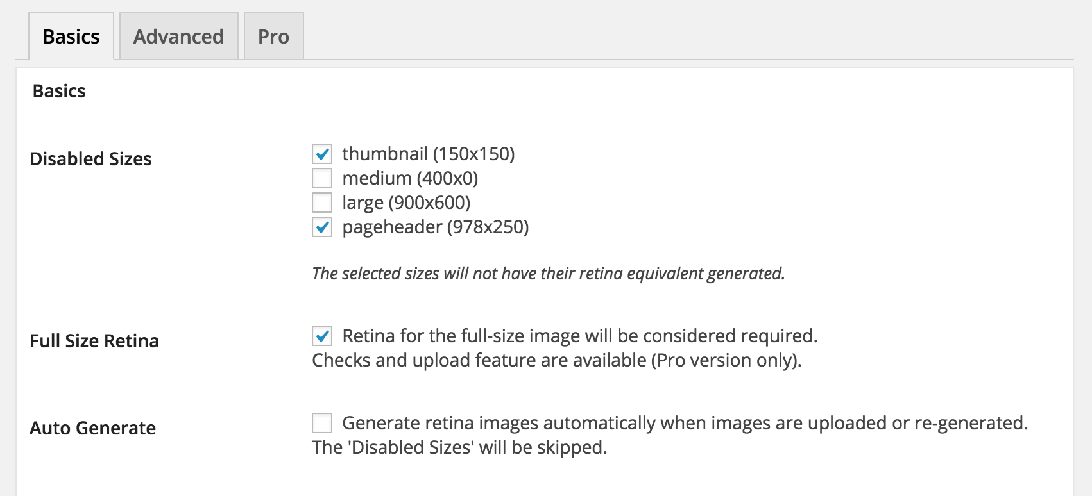Enable the Auto Generate checkbox
1092x496 pixels.
(x=322, y=423)
